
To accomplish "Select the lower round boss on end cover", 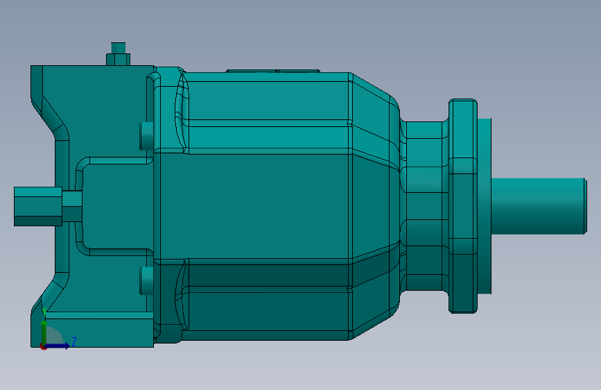I will tap(146, 280).
